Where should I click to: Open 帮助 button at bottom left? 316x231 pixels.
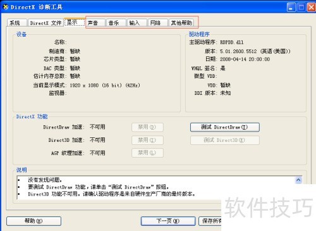tap(33, 221)
